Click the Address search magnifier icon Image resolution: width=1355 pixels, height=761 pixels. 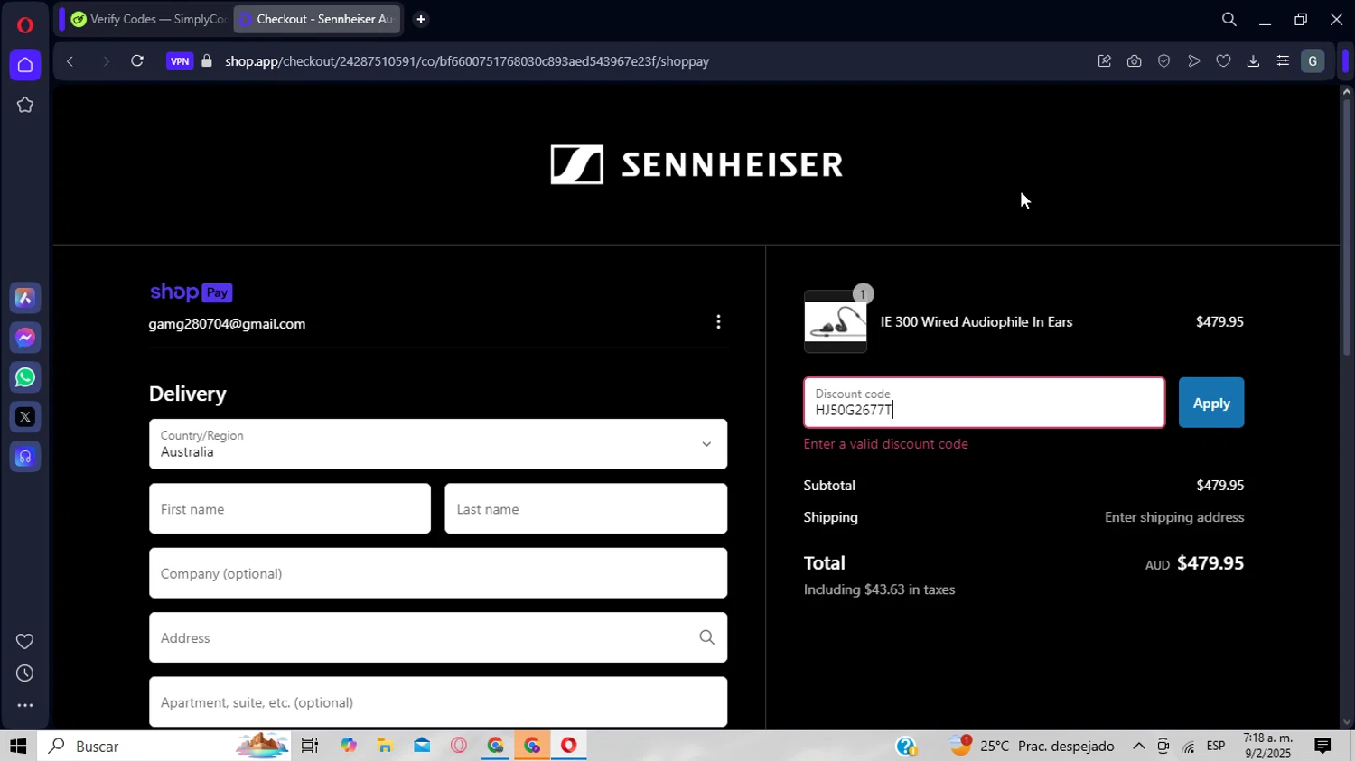707,637
